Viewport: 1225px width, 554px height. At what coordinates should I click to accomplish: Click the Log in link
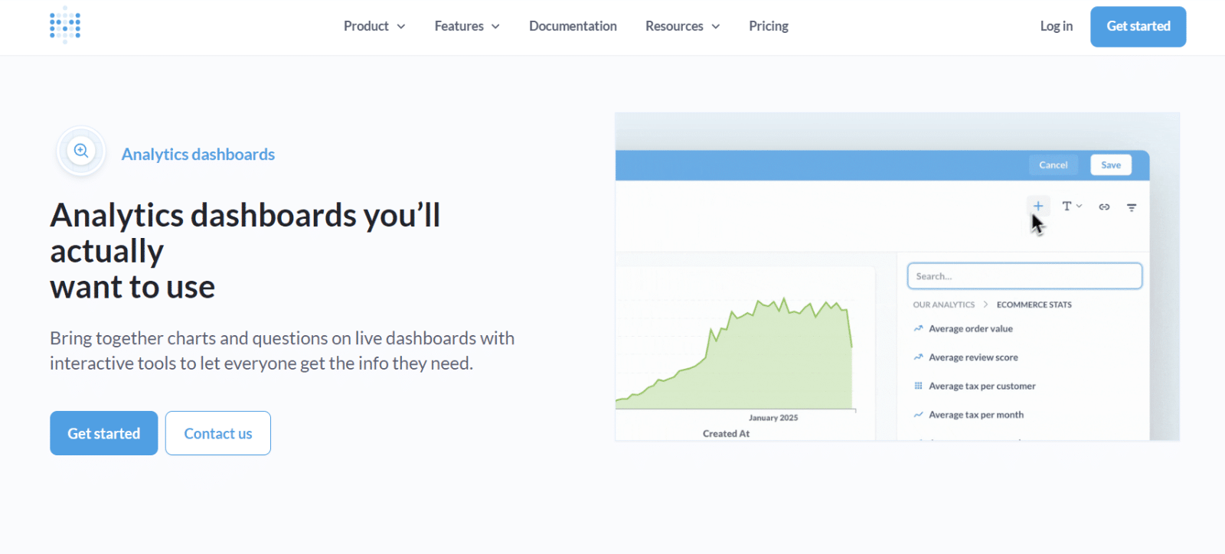[x=1057, y=26]
